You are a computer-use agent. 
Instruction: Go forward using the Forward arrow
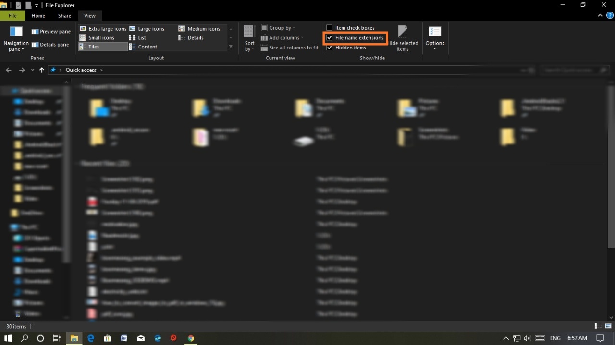pyautogui.click(x=22, y=70)
